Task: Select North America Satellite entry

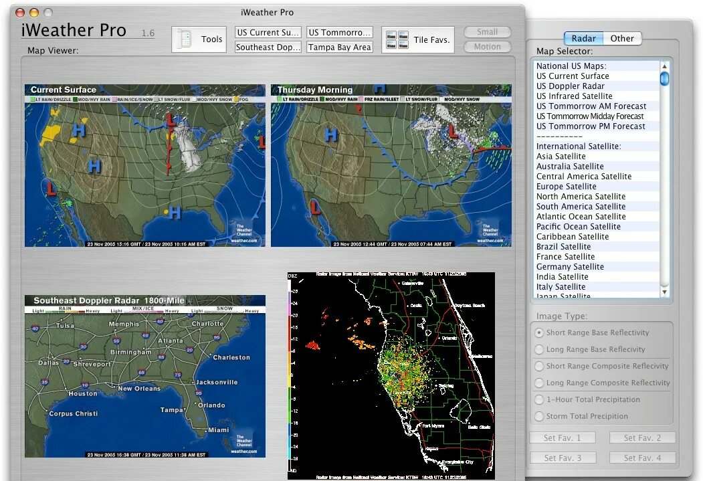Action: (596, 196)
